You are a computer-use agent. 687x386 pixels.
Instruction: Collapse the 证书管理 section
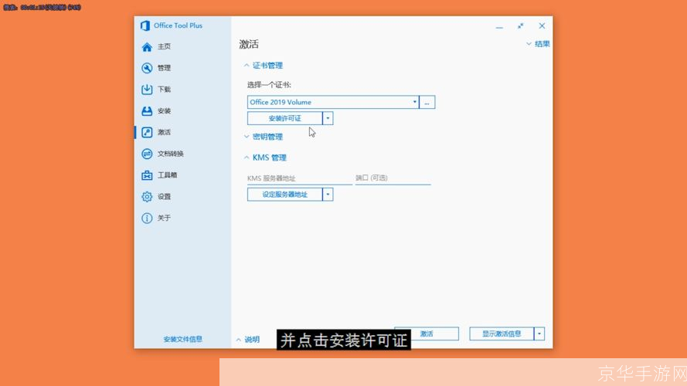pyautogui.click(x=264, y=66)
